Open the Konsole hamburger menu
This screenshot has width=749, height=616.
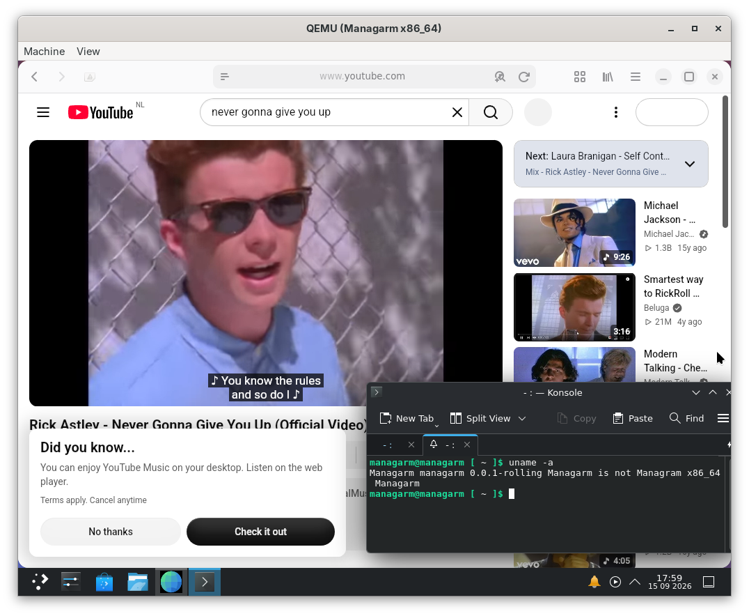pos(723,419)
